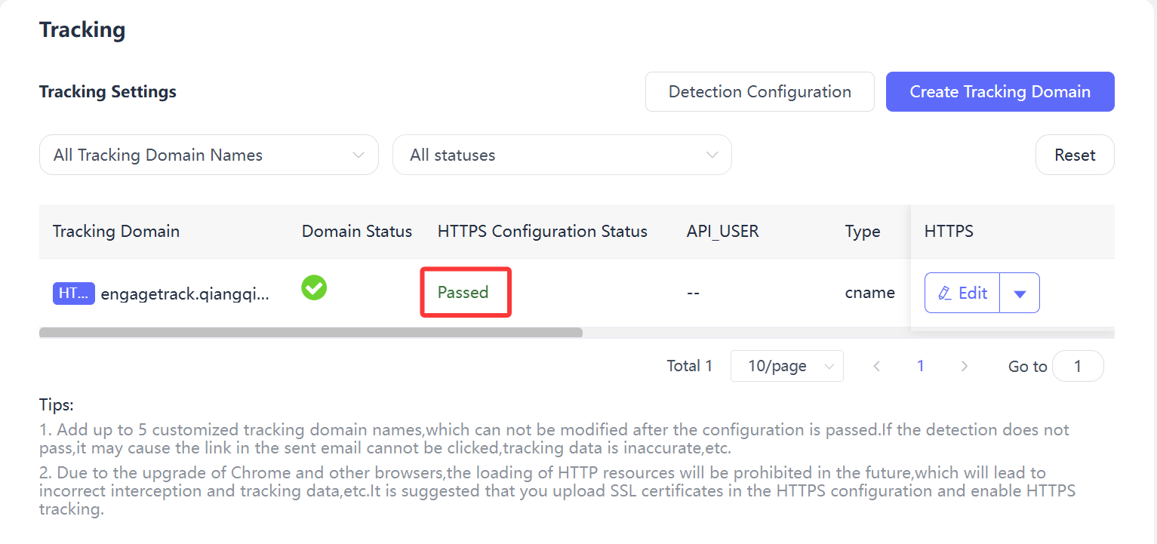Click Edit for the engagetrack domain
Image resolution: width=1157 pixels, height=544 pixels.
click(x=962, y=293)
